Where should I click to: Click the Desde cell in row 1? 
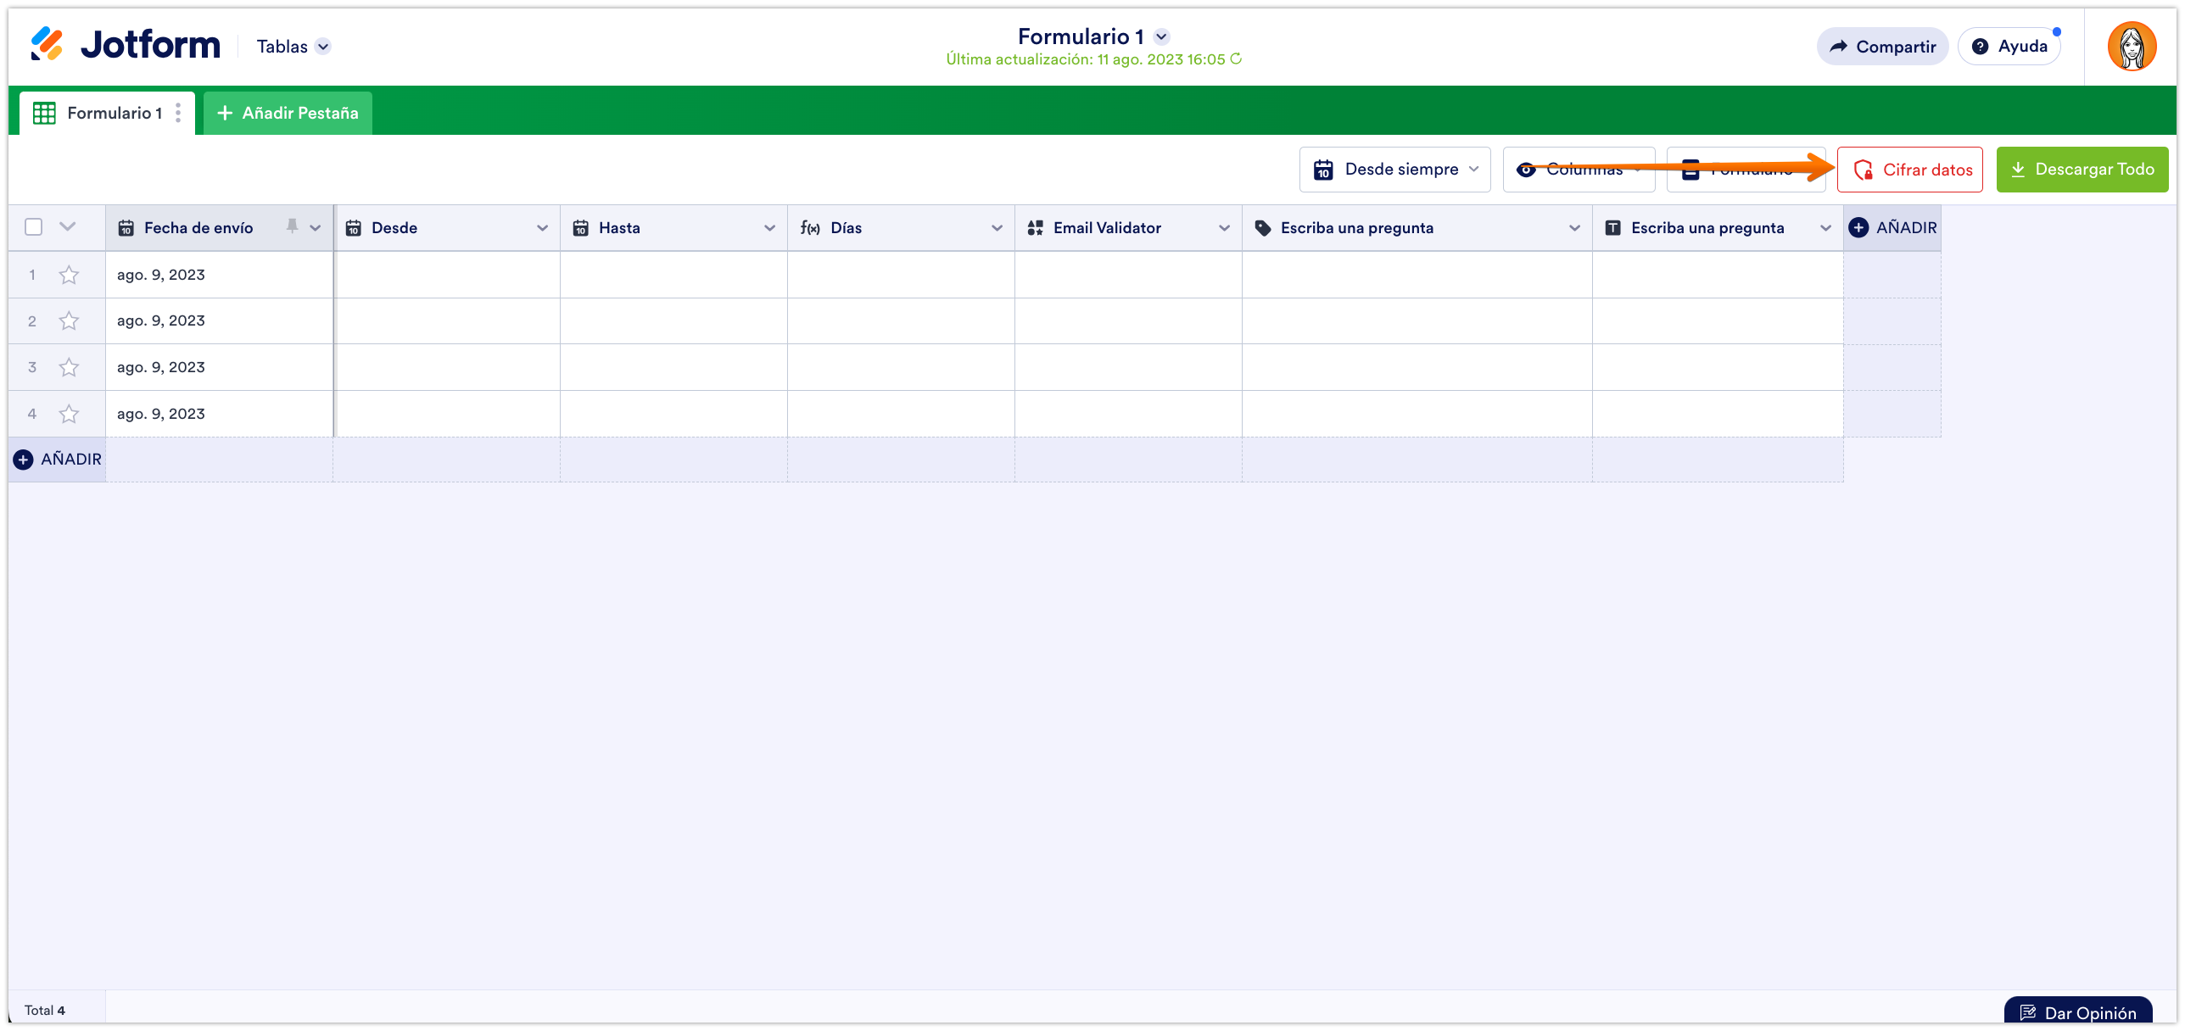pos(447,275)
